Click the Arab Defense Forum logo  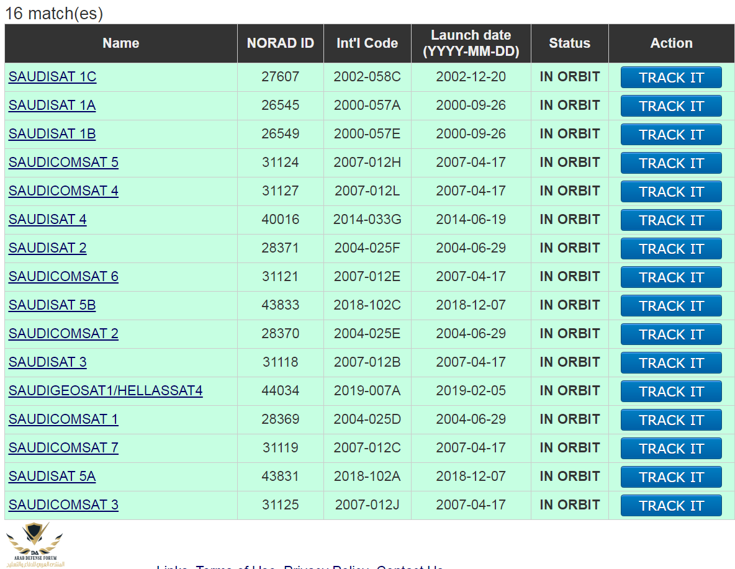click(35, 545)
